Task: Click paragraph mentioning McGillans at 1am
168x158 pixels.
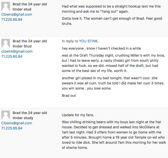Action: [114, 135]
